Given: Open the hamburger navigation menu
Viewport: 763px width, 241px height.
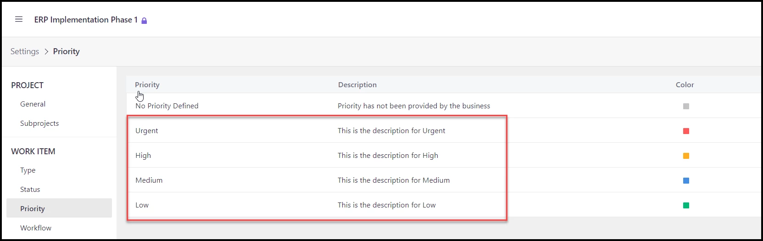Looking at the screenshot, I should [x=19, y=19].
